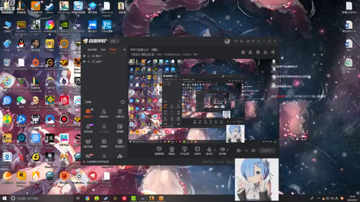The image size is (360, 202).
Task: Open the hamburger menu icon in the title bar
Action: (x=258, y=41)
